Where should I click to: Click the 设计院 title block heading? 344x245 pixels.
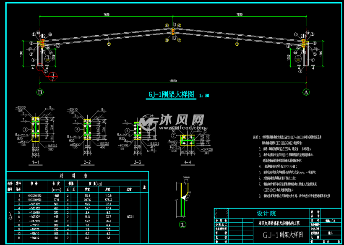click(266, 213)
